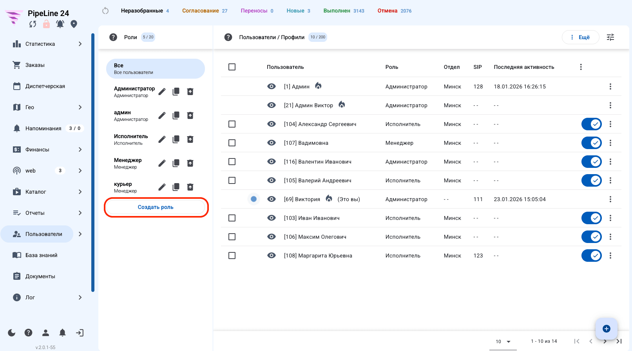This screenshot has width=632, height=351.
Task: Expand the Финансы submenu arrow
Action: [80, 149]
